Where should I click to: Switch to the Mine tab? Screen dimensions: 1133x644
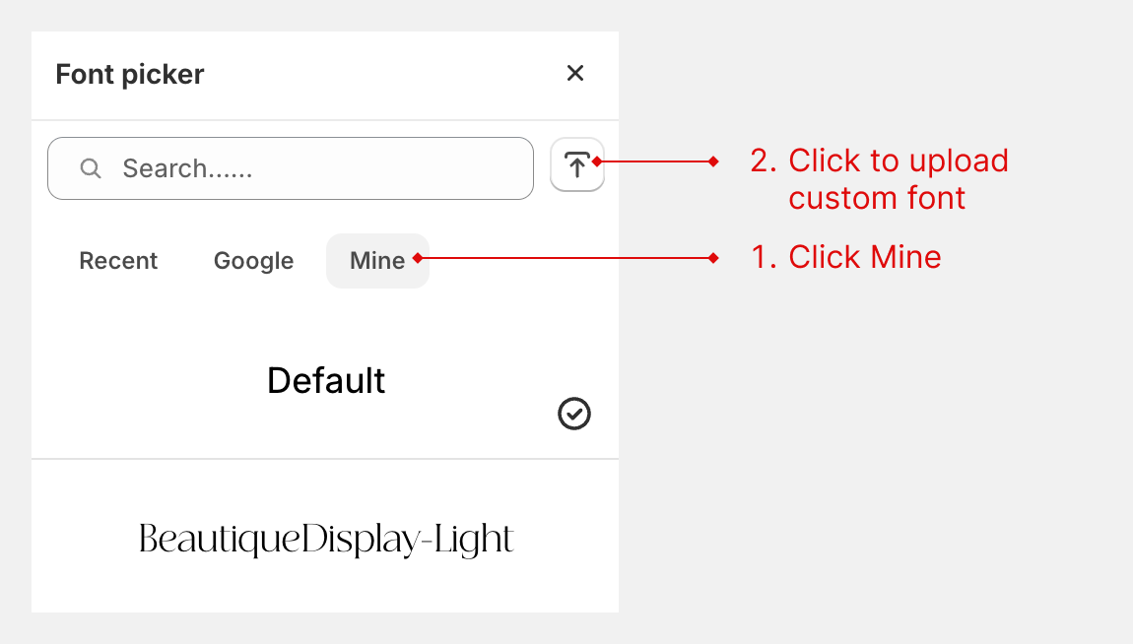coord(377,260)
